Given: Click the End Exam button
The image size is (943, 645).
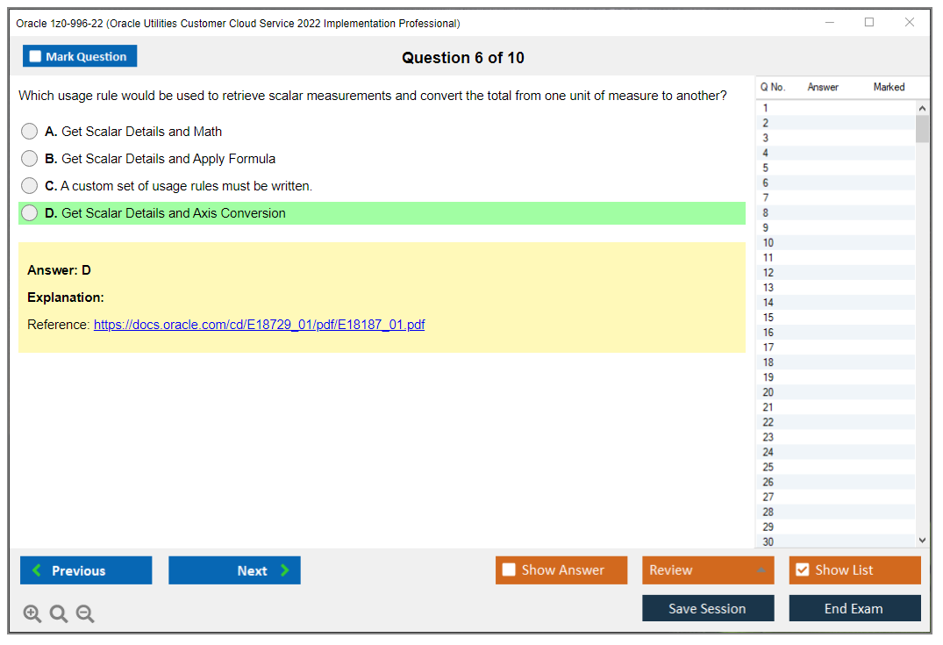Looking at the screenshot, I should tap(854, 608).
